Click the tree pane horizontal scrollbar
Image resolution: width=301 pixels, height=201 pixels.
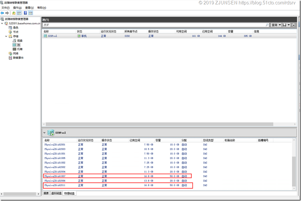coord(20,194)
